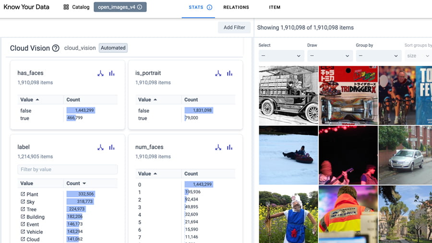Switch to the RELATIONS tab

coord(236,8)
